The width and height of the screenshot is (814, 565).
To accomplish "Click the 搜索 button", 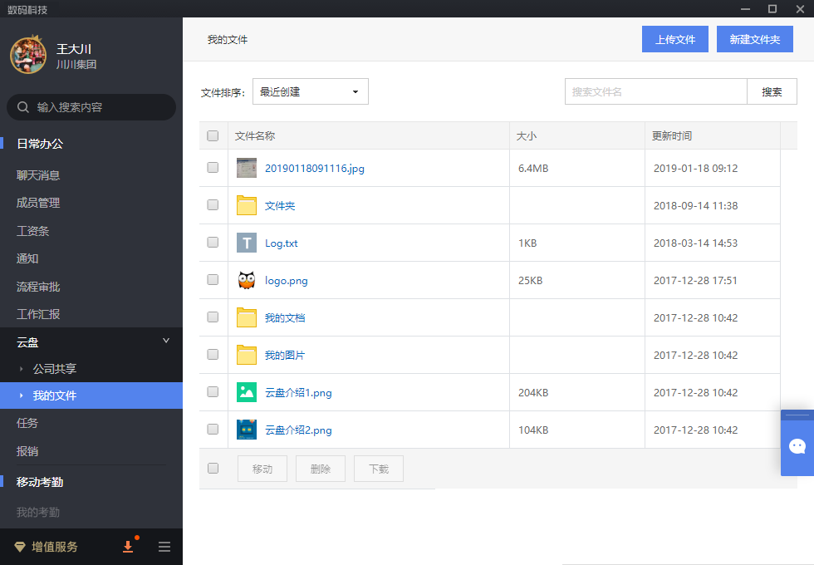I will 772,91.
